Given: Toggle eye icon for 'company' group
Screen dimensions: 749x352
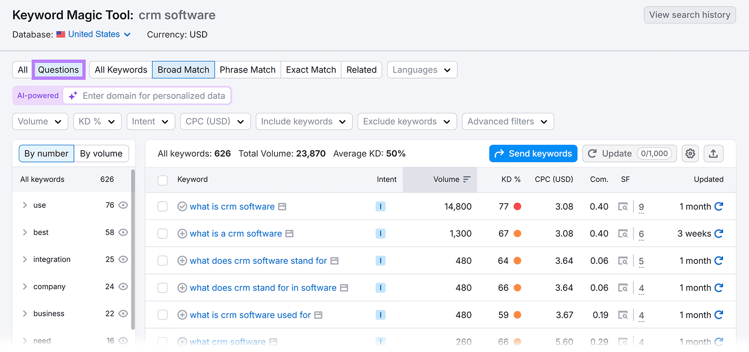Looking at the screenshot, I should tap(123, 286).
